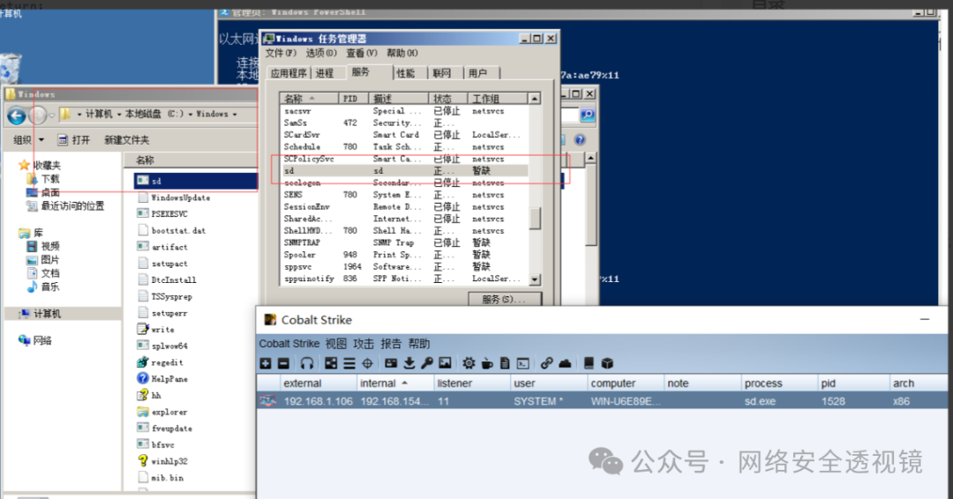This screenshot has width=953, height=499.
Task: Click the services list scroll-up arrow
Action: tap(535, 99)
